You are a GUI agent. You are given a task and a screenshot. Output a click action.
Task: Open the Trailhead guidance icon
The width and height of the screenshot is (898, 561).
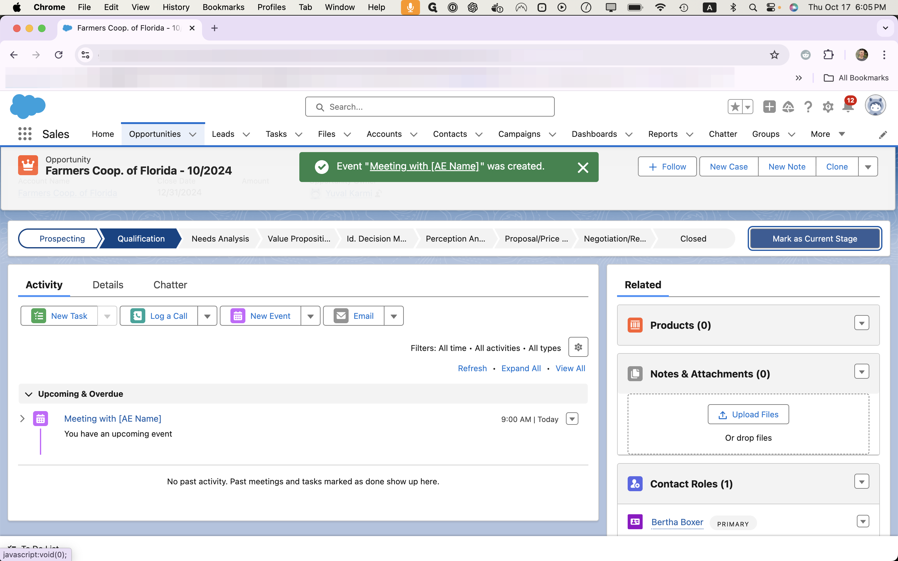point(788,107)
